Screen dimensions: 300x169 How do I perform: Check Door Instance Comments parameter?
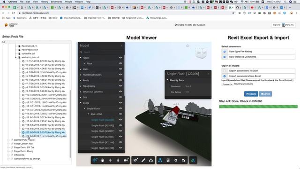point(225,57)
